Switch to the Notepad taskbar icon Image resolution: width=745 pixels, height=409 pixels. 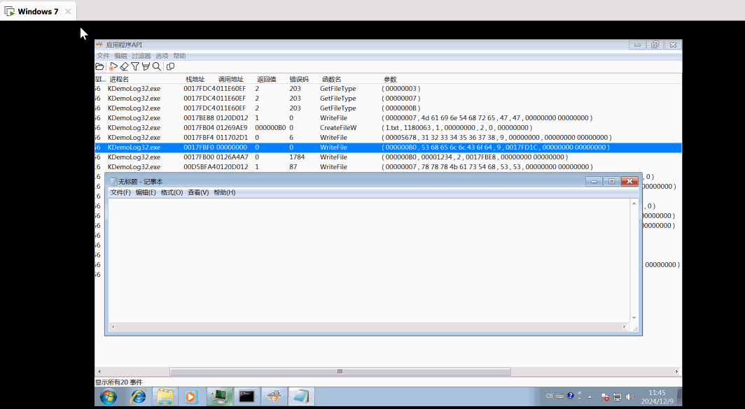[x=302, y=396]
